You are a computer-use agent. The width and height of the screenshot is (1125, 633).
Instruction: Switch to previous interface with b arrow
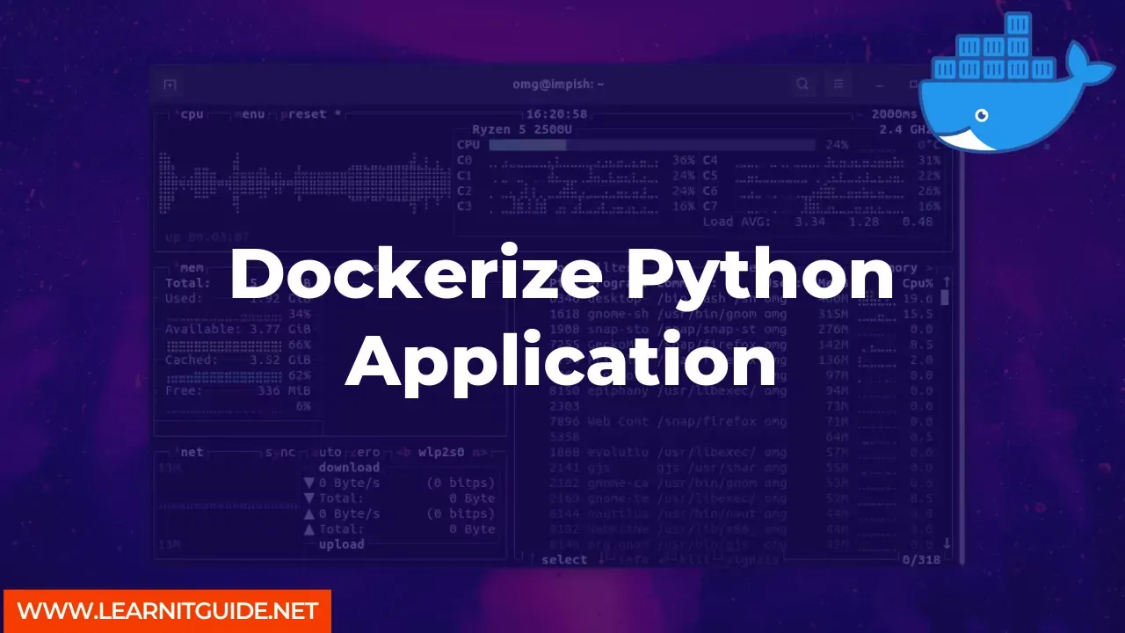(x=403, y=452)
